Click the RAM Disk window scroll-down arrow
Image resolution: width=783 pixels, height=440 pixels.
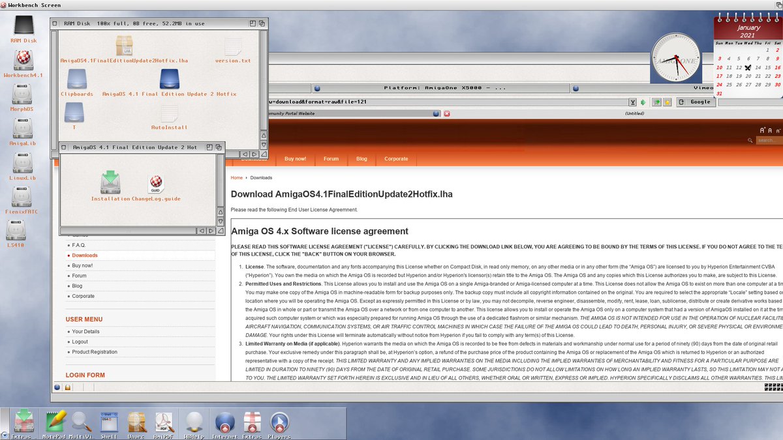[x=263, y=144]
